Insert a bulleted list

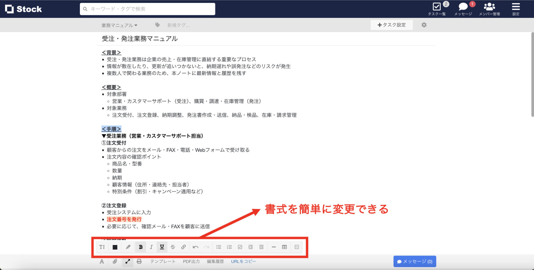pos(219,247)
